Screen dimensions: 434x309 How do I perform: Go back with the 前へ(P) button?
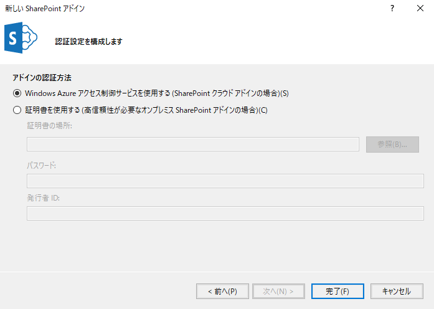point(222,291)
